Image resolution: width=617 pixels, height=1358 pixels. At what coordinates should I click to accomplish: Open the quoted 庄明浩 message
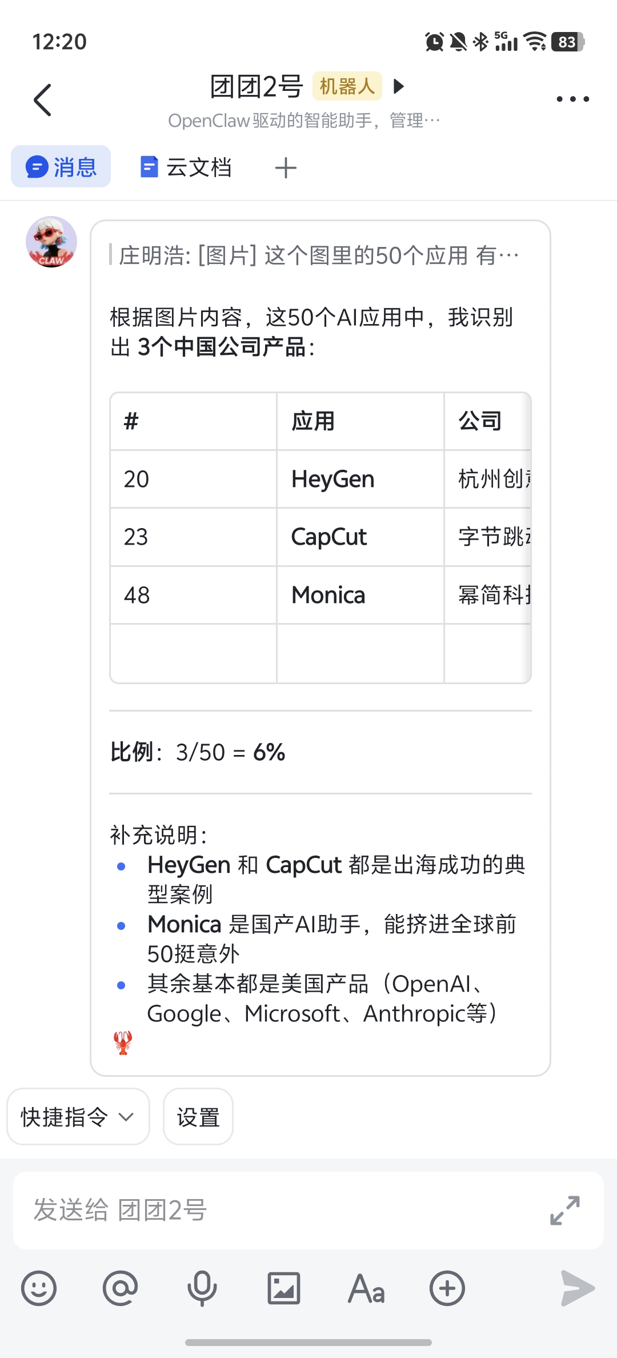pyautogui.click(x=318, y=255)
